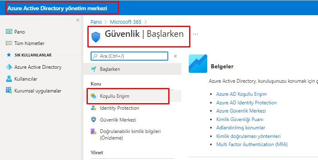The image size is (318, 160).
Task: Click in the Ara search field
Action: tap(129, 56)
